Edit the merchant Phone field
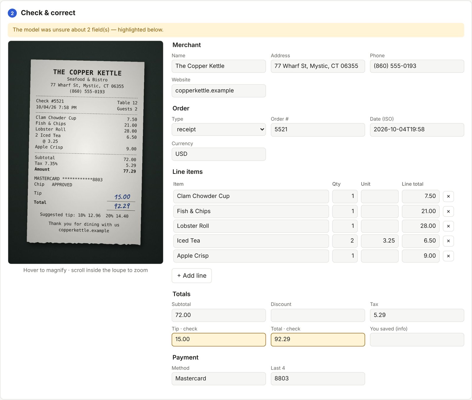Viewport: 472px width, 400px height. (x=417, y=66)
